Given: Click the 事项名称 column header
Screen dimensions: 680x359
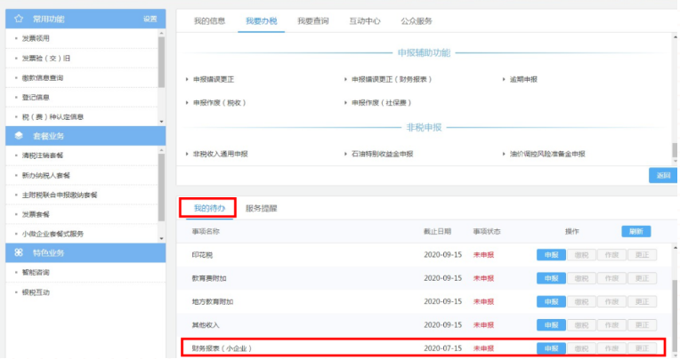Looking at the screenshot, I should click(x=206, y=231).
